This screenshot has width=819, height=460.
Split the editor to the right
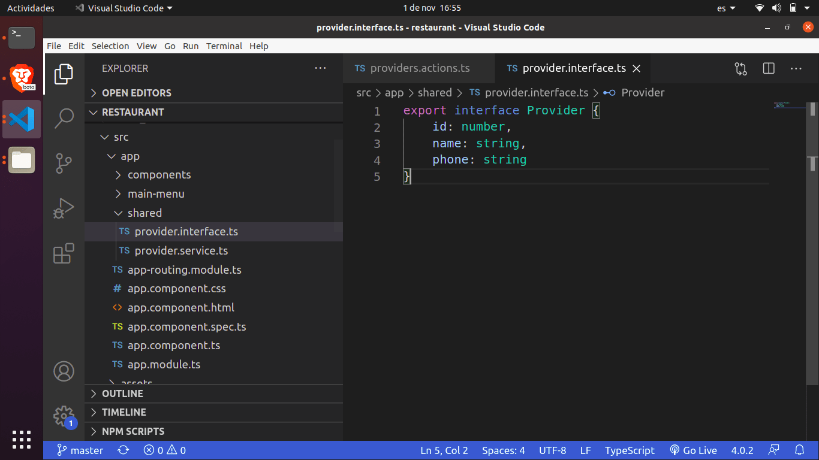(769, 69)
